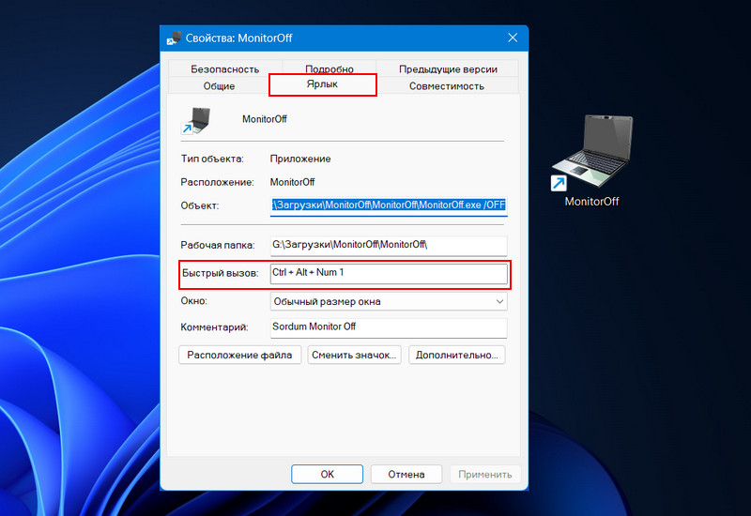Screen dimensions: 751x516
Task: Click the Расположение value MonitorOff
Action: coord(292,182)
